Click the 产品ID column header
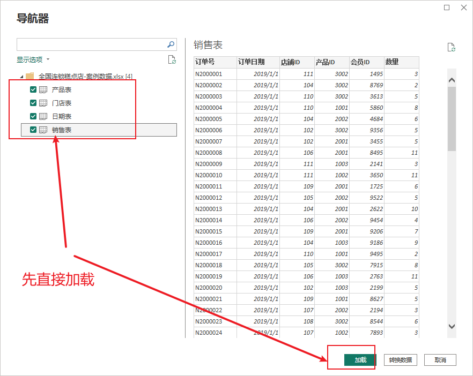Viewport: 473px width, 376px height. (332, 62)
